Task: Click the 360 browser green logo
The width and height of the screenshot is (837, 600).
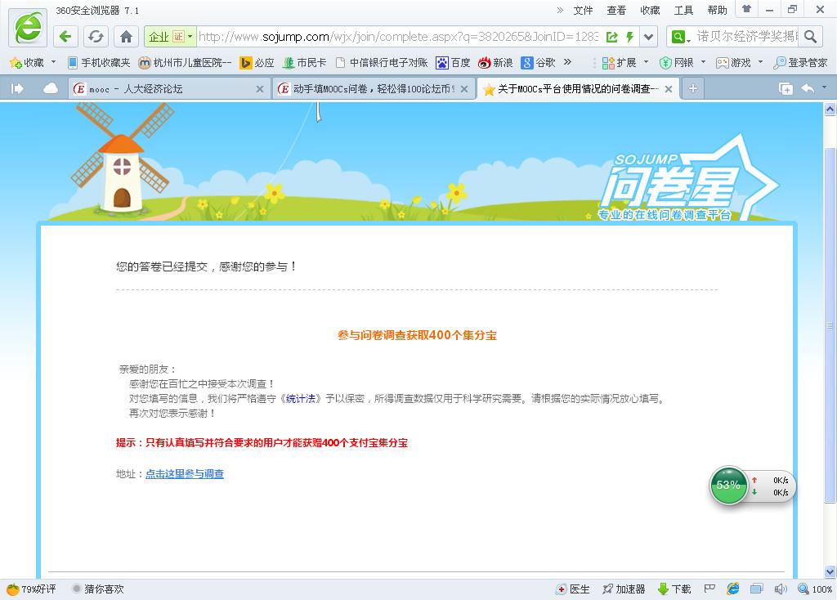Action: 28,28
